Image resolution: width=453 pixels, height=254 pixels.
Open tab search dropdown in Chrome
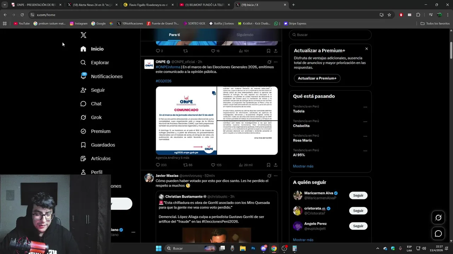(x=5, y=5)
